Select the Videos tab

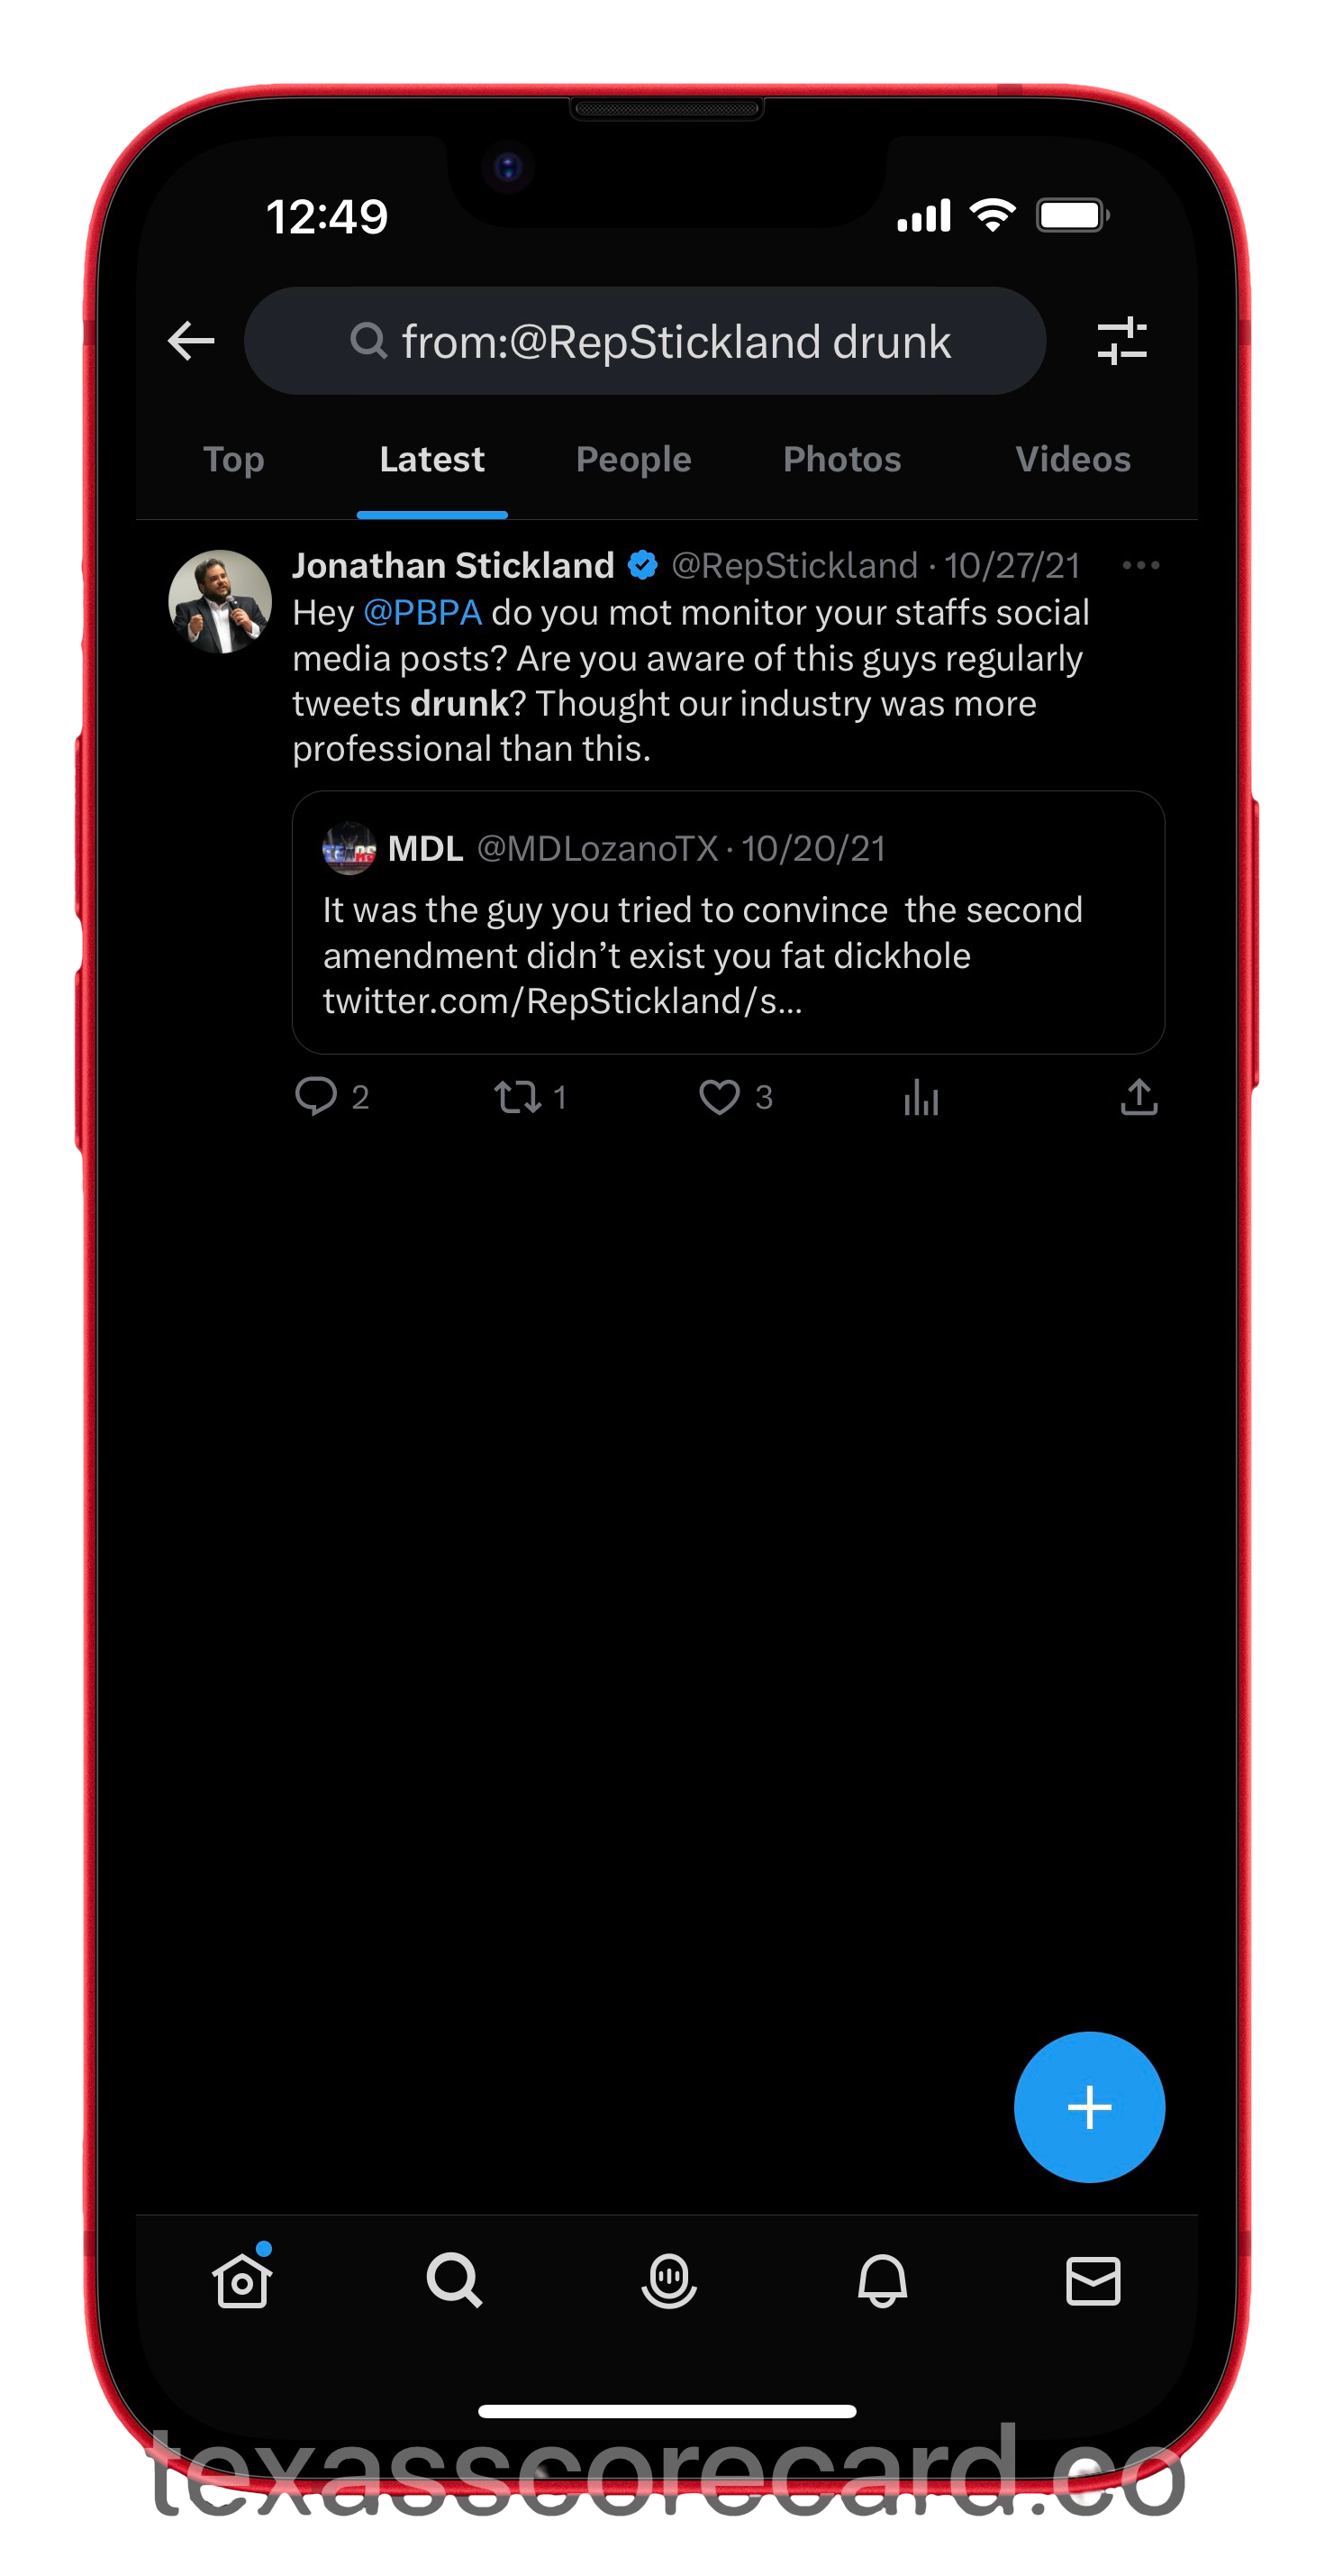(x=1072, y=460)
